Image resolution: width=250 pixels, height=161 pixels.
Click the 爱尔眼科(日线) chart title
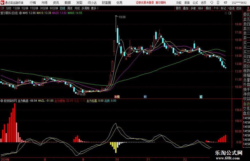pyautogui.click(x=9, y=13)
